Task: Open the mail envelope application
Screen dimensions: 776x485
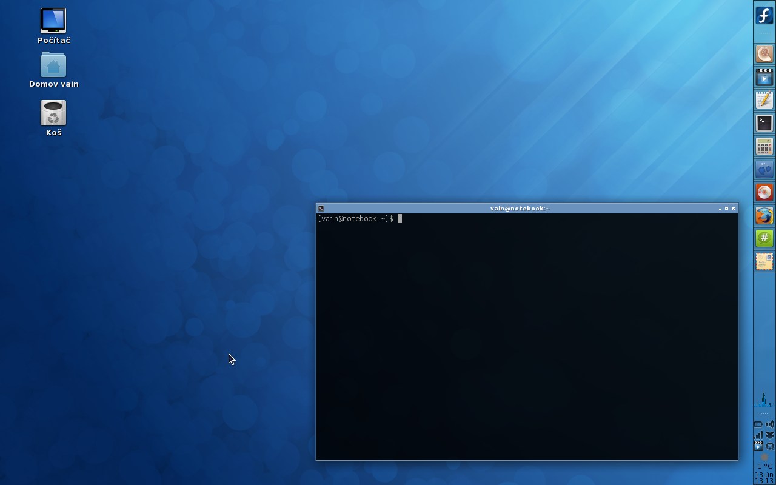Action: click(x=764, y=261)
